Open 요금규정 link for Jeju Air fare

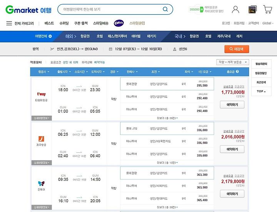[239, 131]
